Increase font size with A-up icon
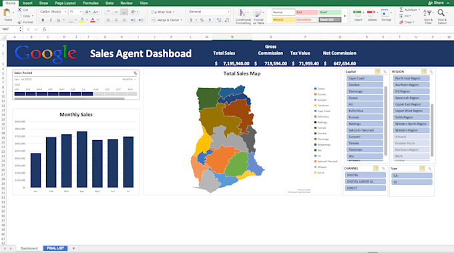 click(88, 12)
